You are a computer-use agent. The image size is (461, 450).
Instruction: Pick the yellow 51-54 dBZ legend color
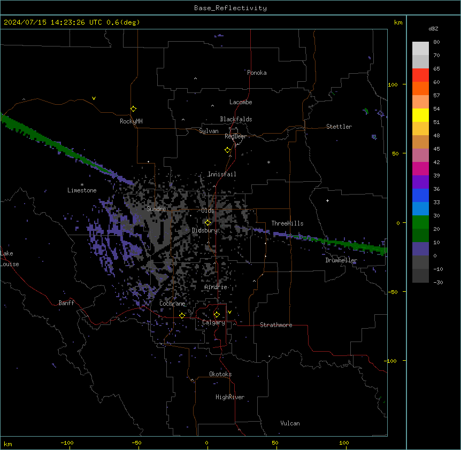pyautogui.click(x=420, y=115)
